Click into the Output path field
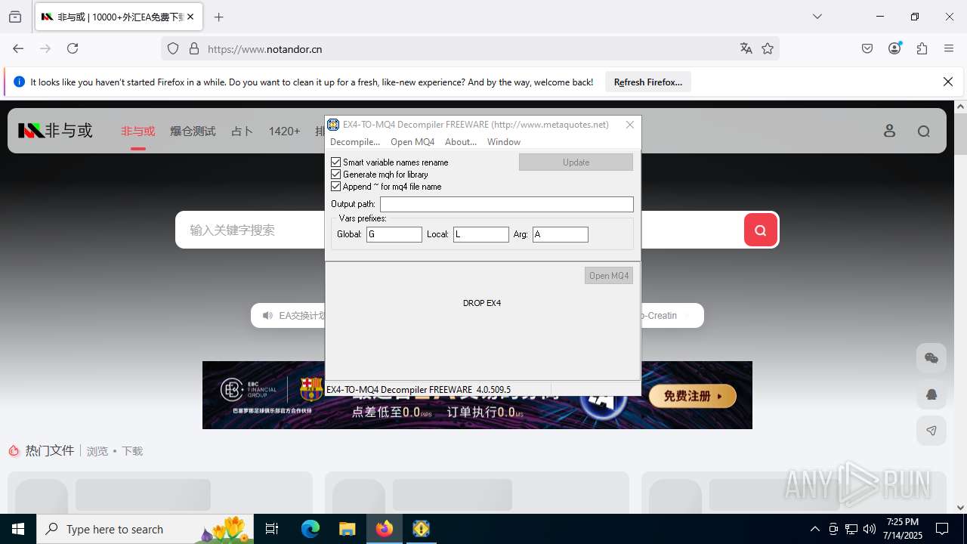This screenshot has width=967, height=544. [x=507, y=204]
